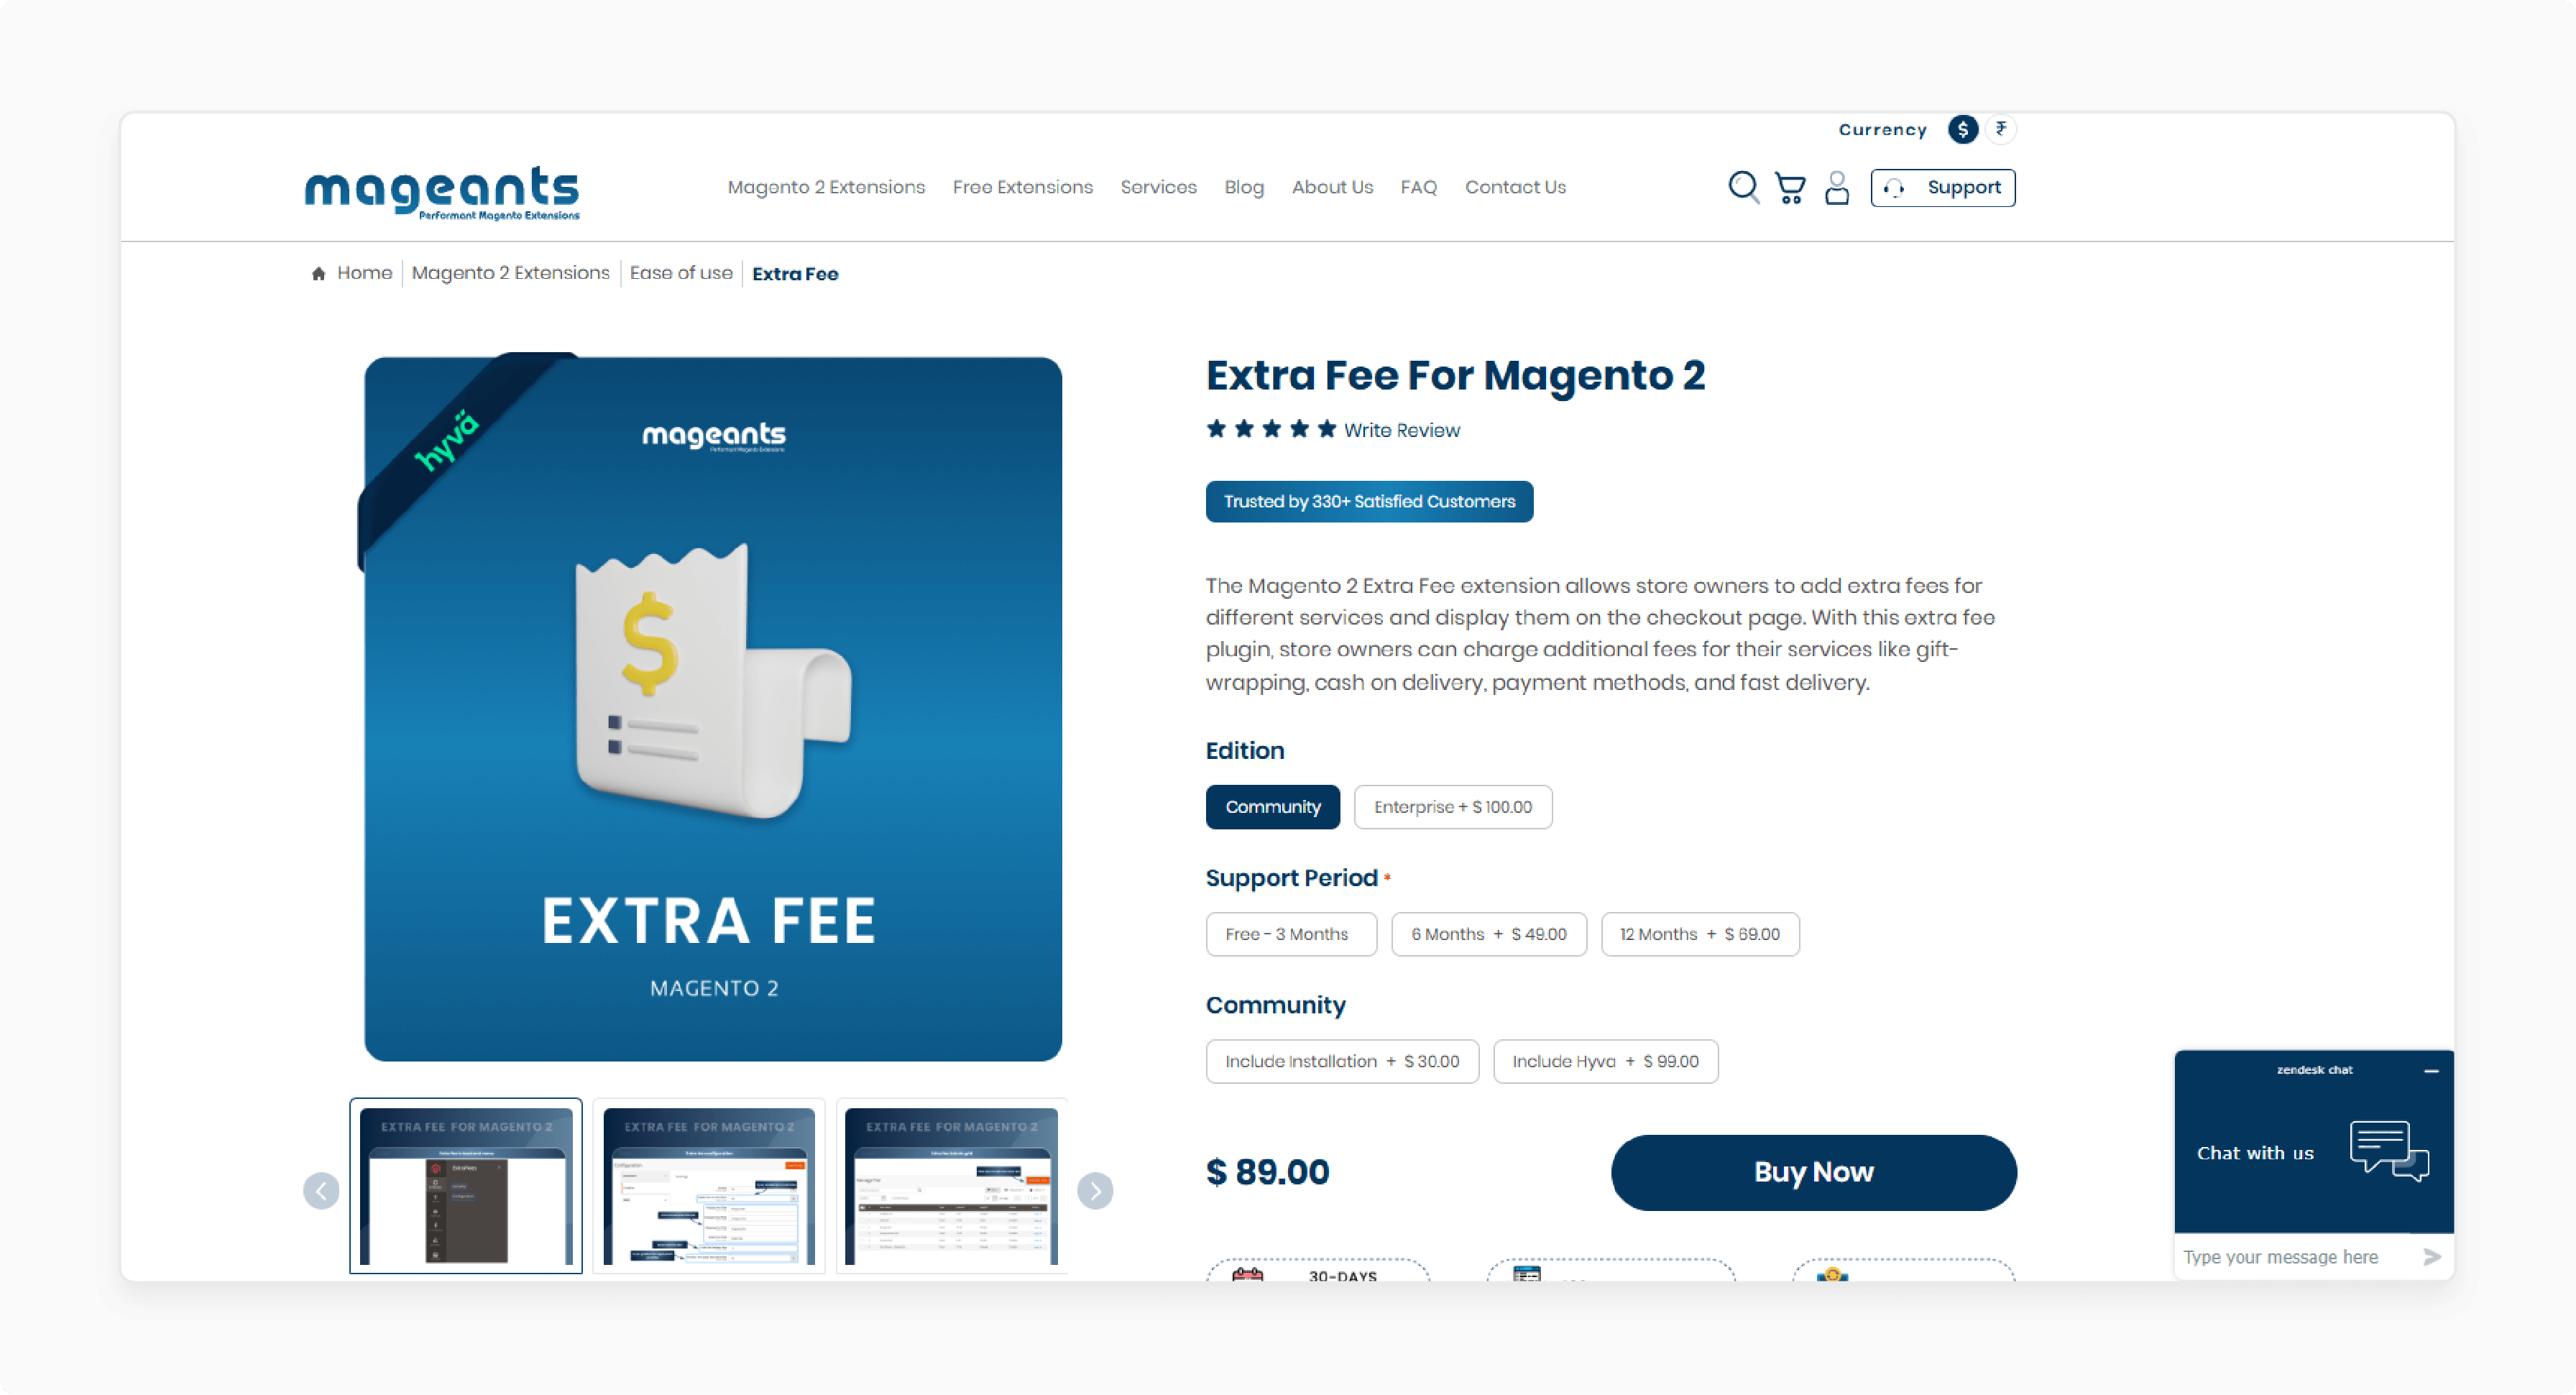Select the 12 Months support period
The height and width of the screenshot is (1395, 2576).
[x=1698, y=933]
